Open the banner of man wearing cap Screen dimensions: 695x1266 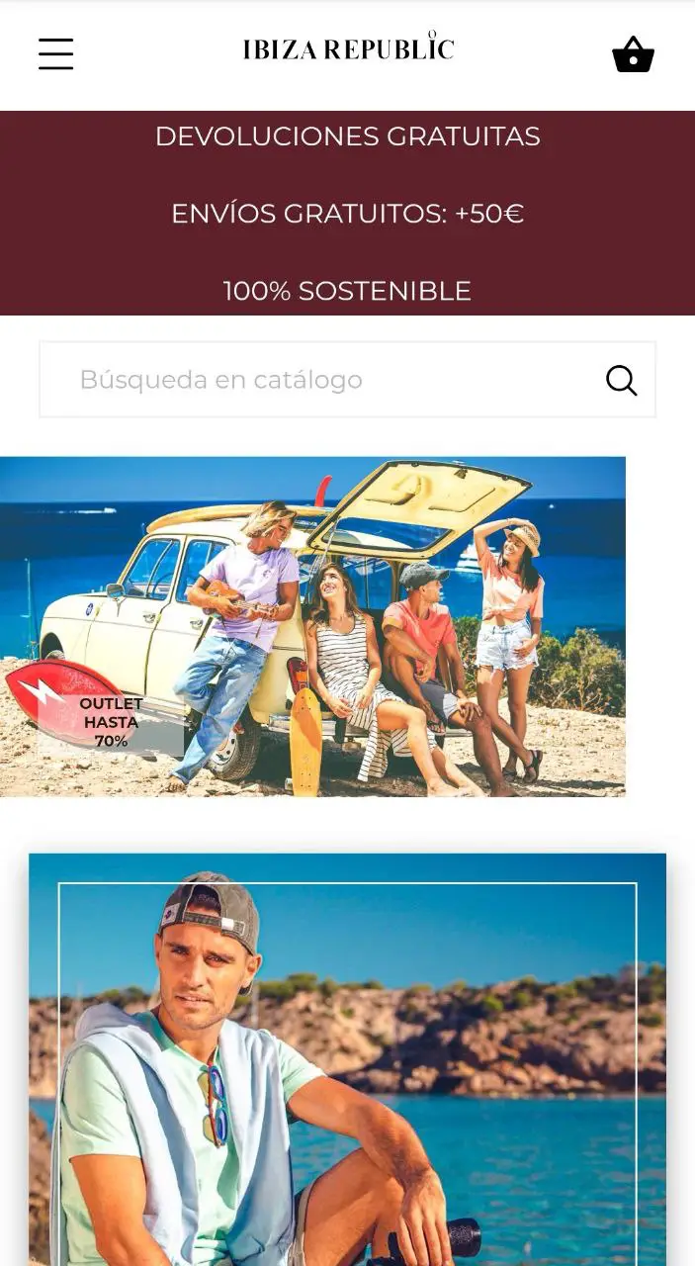click(x=347, y=1059)
